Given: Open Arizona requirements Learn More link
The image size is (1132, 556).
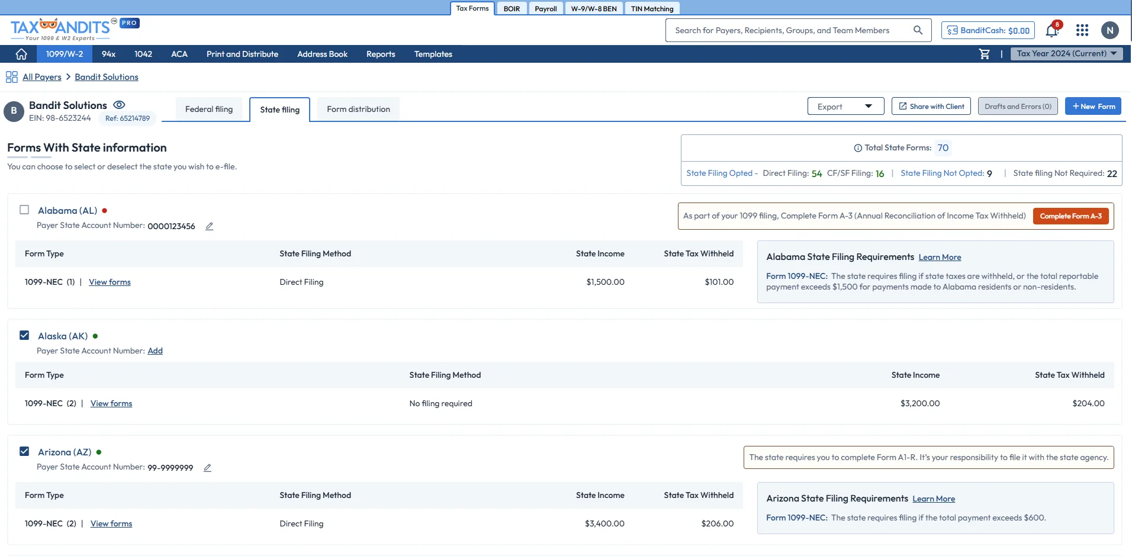Looking at the screenshot, I should point(934,499).
